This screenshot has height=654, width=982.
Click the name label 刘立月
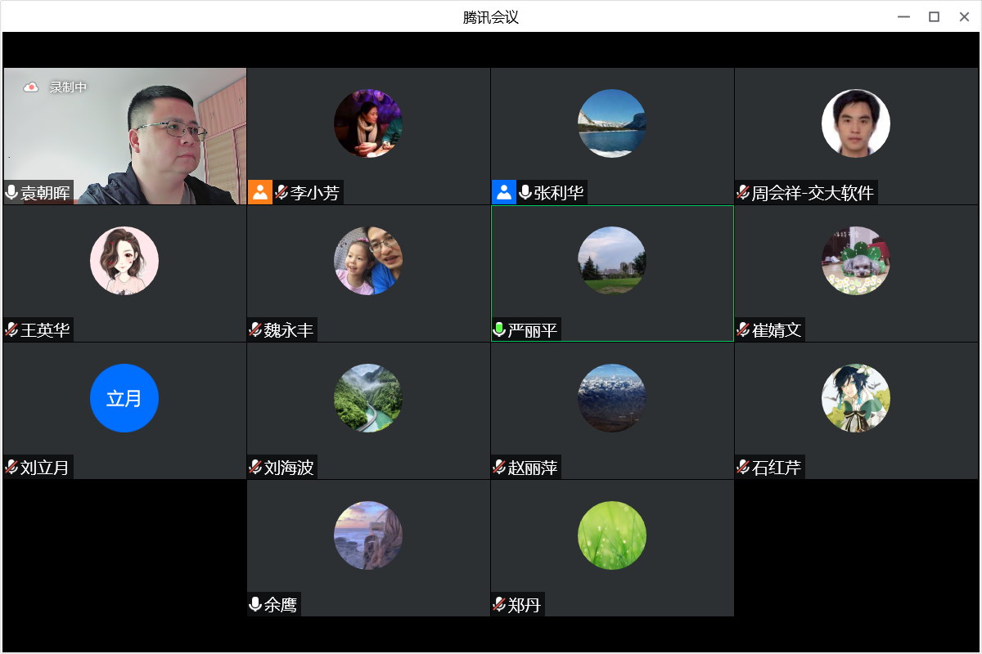[45, 468]
